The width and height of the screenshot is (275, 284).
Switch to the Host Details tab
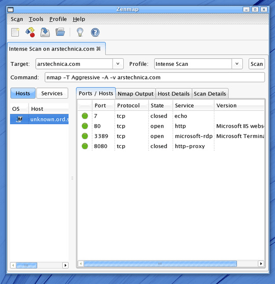174,93
